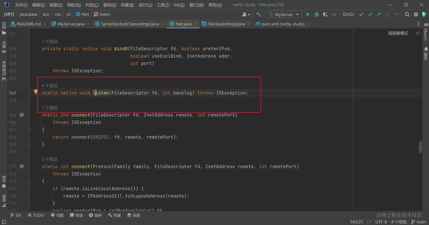
Task: Push commits using the Git push arrow
Action: pos(378,14)
